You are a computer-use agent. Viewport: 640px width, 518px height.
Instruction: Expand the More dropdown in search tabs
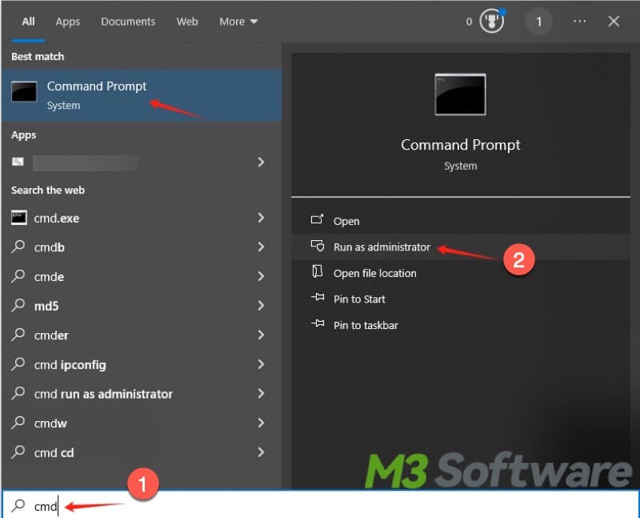[x=238, y=22]
